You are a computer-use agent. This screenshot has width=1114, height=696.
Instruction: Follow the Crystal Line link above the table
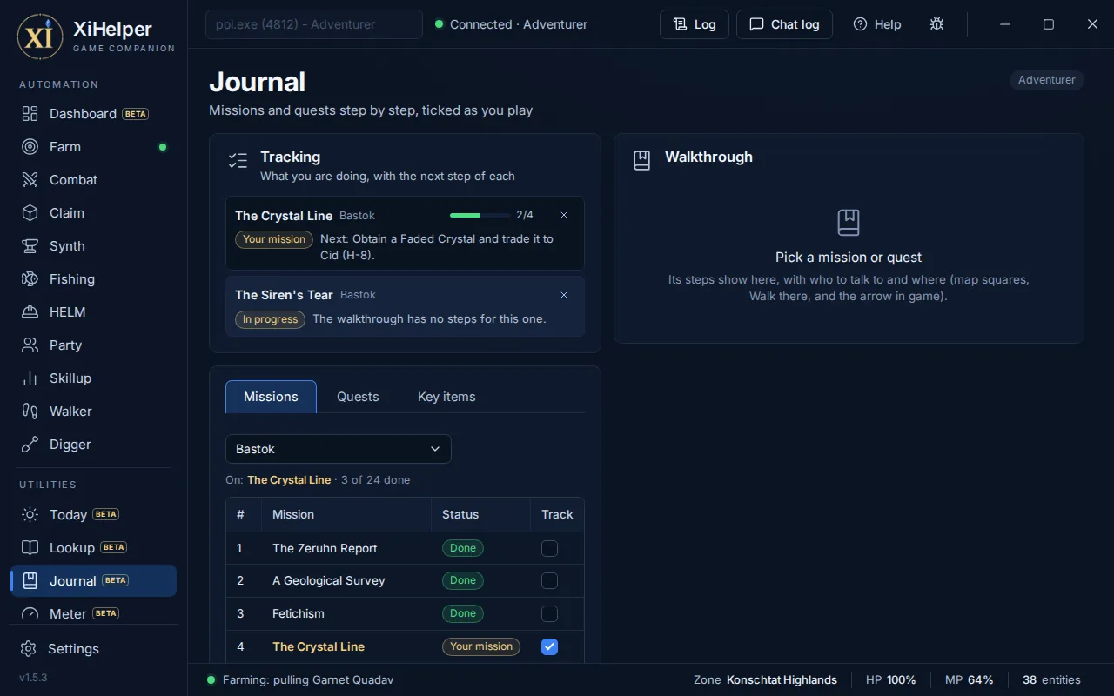[289, 480]
